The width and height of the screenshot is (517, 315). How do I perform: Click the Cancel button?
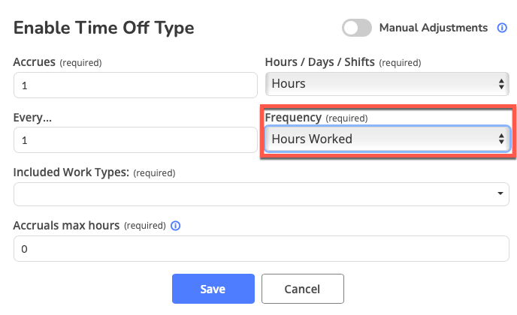click(302, 289)
